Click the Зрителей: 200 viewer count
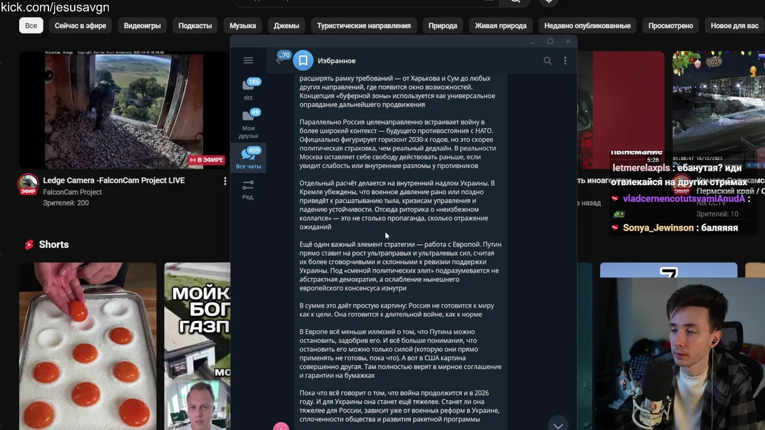The image size is (765, 430). 66,203
